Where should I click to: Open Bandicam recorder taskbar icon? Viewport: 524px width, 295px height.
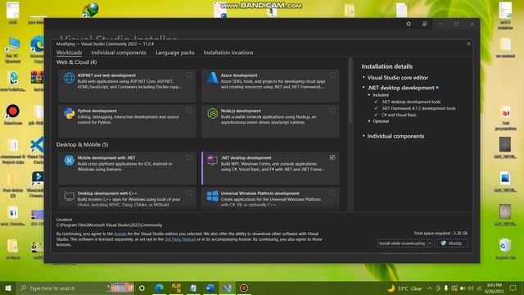click(x=244, y=288)
